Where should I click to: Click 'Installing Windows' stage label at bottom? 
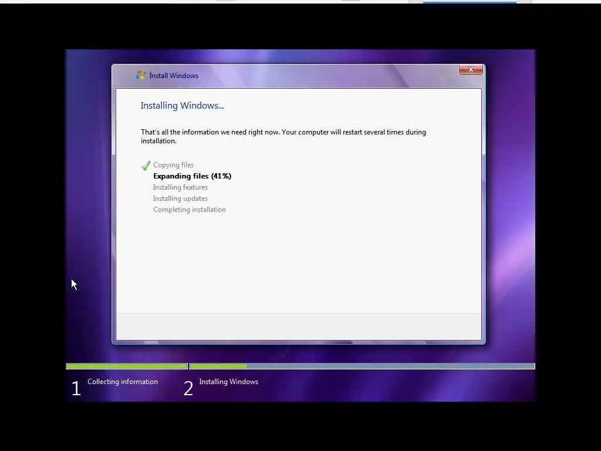228,382
